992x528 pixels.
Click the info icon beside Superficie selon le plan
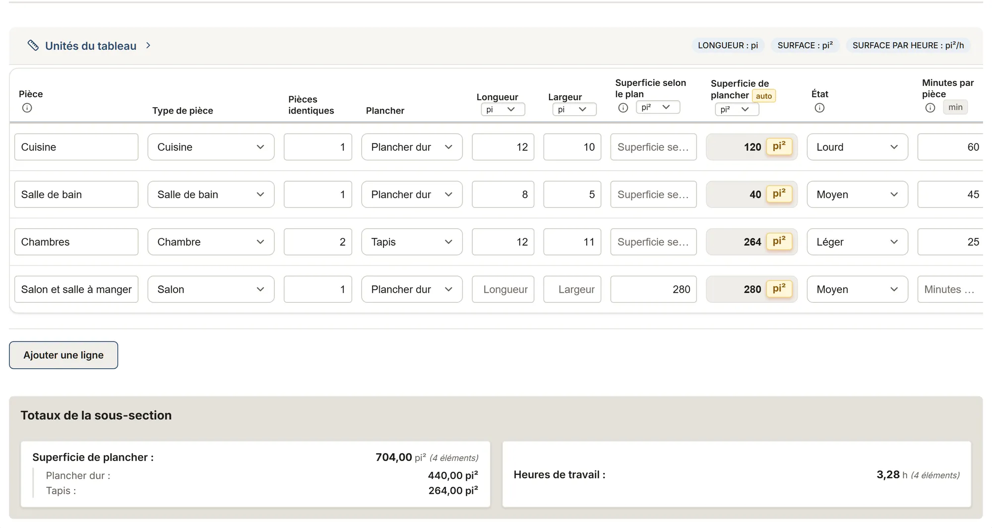click(623, 108)
